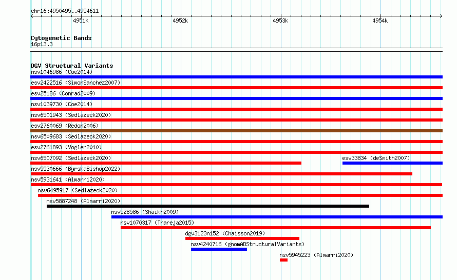Click the red bar under nsv5931641

tap(236, 185)
